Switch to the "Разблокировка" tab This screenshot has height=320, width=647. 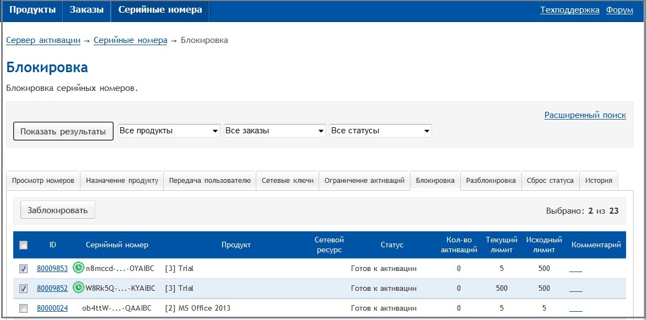(x=490, y=181)
